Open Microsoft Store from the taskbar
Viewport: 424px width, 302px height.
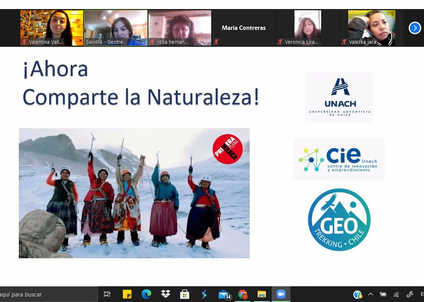(185, 294)
